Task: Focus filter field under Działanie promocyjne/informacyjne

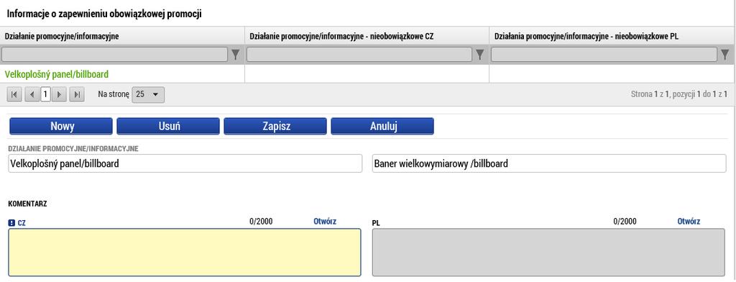Action: (114, 55)
